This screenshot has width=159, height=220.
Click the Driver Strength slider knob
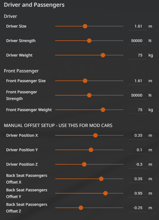tap(89, 41)
